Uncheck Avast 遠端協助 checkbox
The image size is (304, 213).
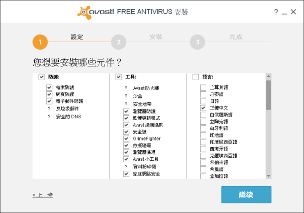pos(126,125)
